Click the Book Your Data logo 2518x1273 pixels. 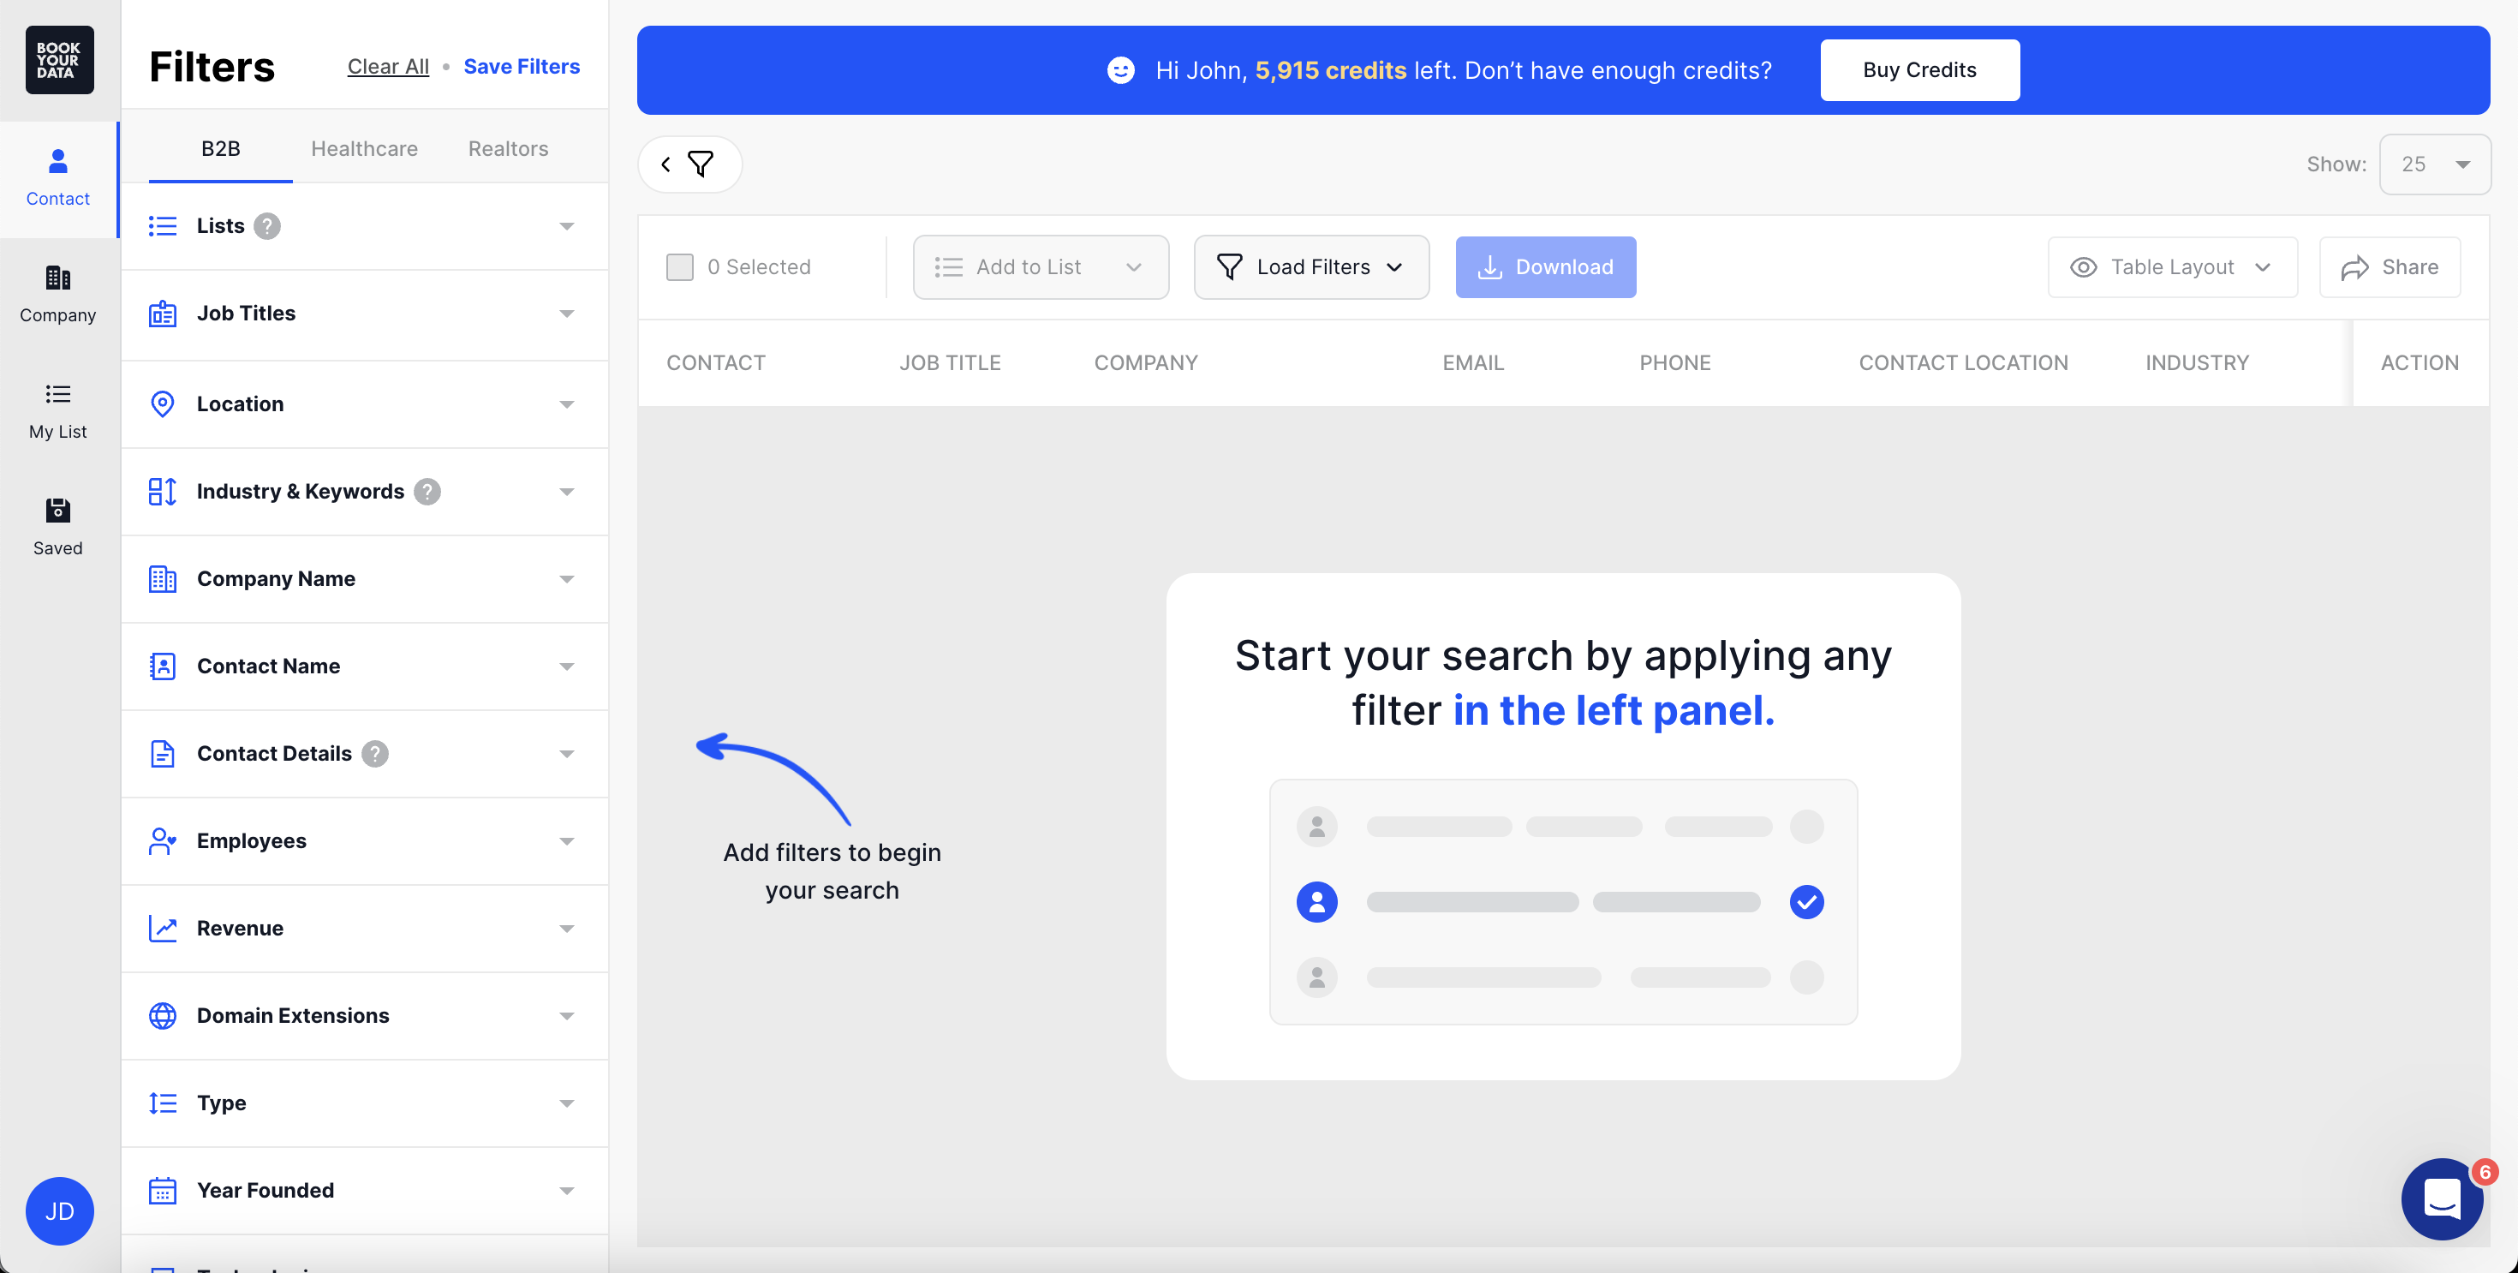[58, 60]
